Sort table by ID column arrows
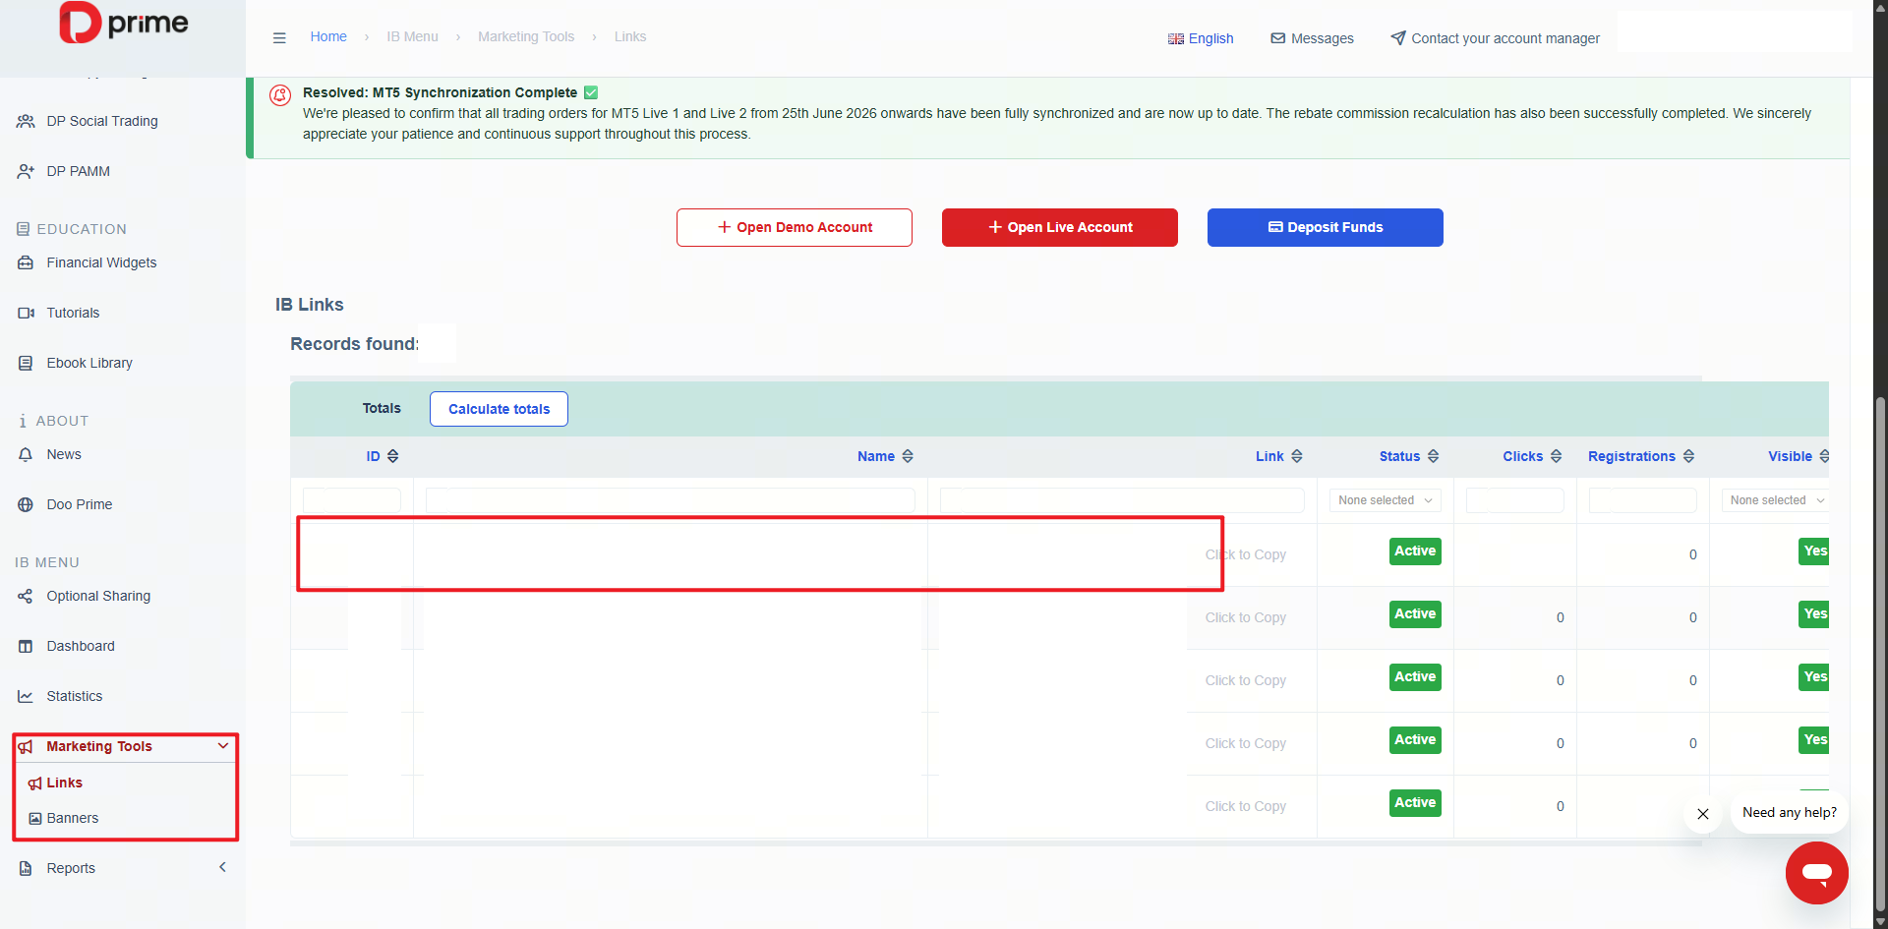Viewport: 1888px width, 929px height. coord(393,456)
